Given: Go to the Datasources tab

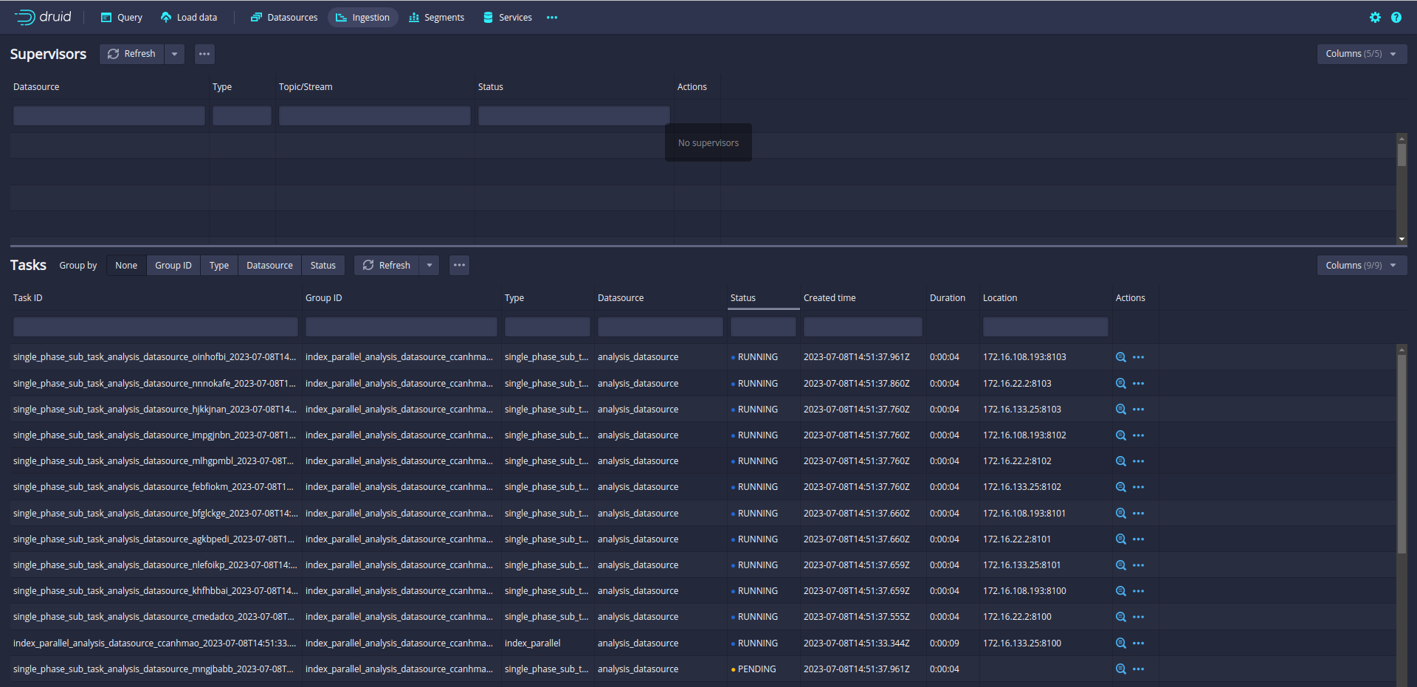Looking at the screenshot, I should [x=284, y=18].
